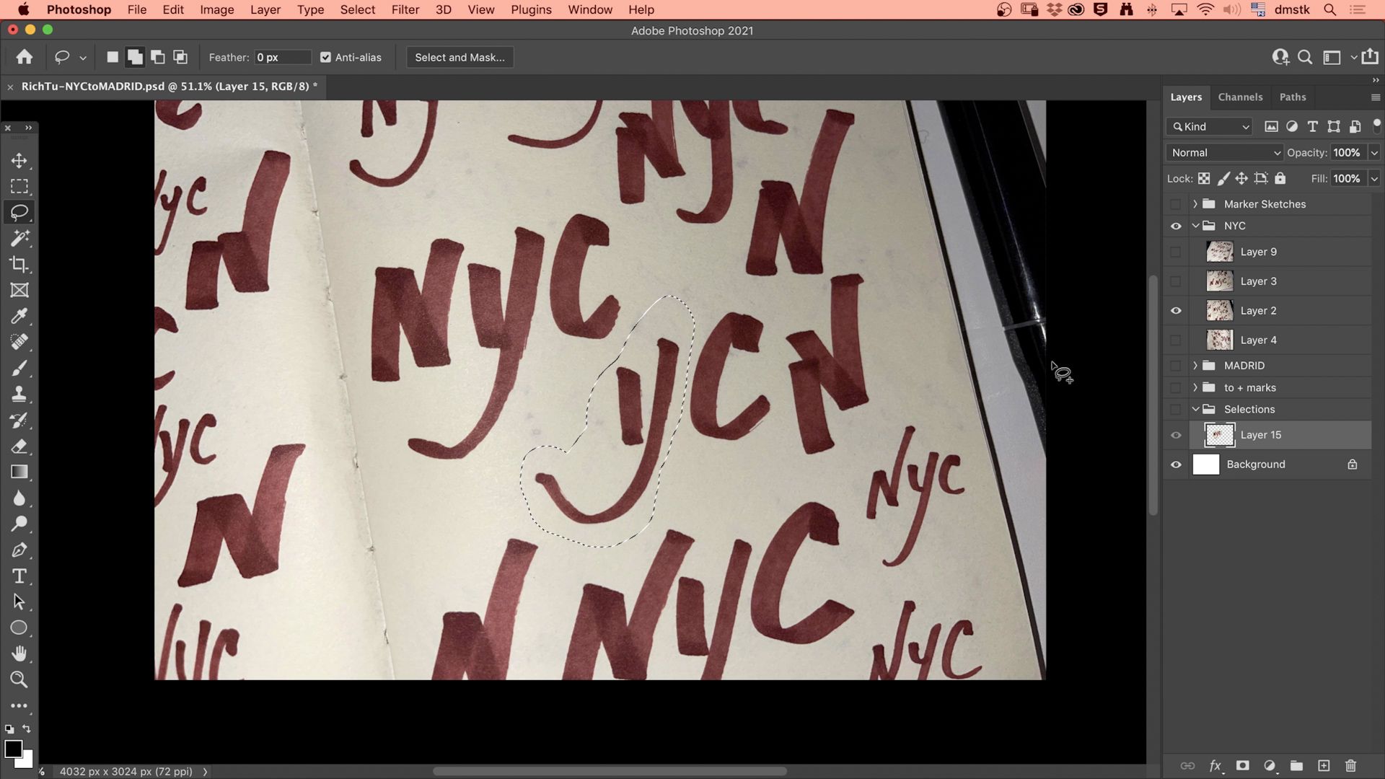1385x779 pixels.
Task: Click Create new layer icon
Action: (1324, 765)
